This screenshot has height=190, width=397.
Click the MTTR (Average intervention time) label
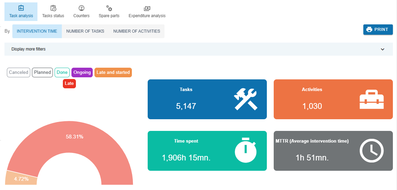pos(312,141)
